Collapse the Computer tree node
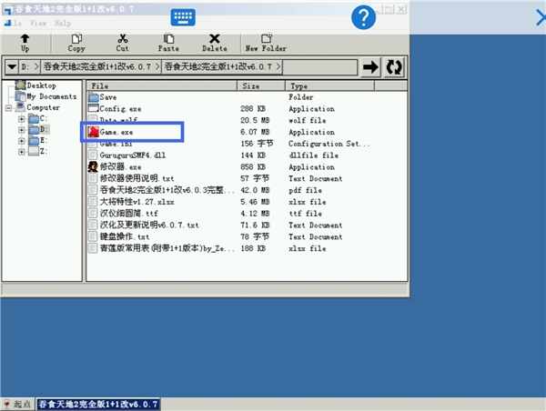 point(8,107)
